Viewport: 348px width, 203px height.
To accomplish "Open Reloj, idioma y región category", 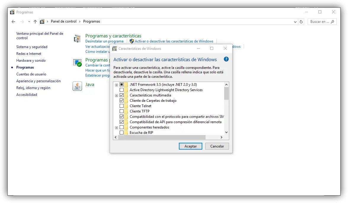I will (33, 88).
